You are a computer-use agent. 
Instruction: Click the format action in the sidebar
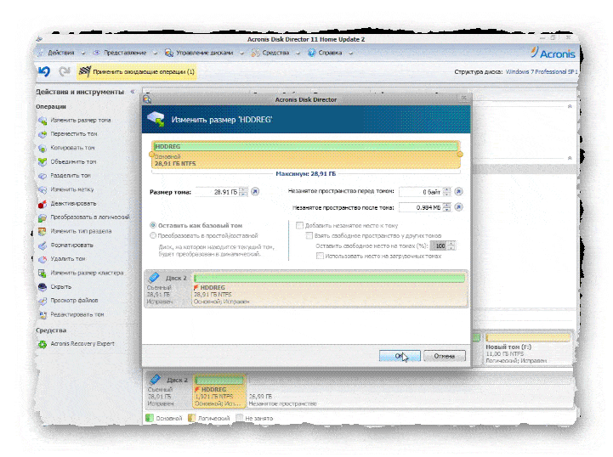[72, 245]
